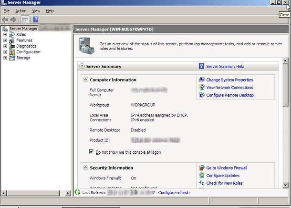Open Change System Properties link
Screen dimensions: 291x208
click(229, 80)
